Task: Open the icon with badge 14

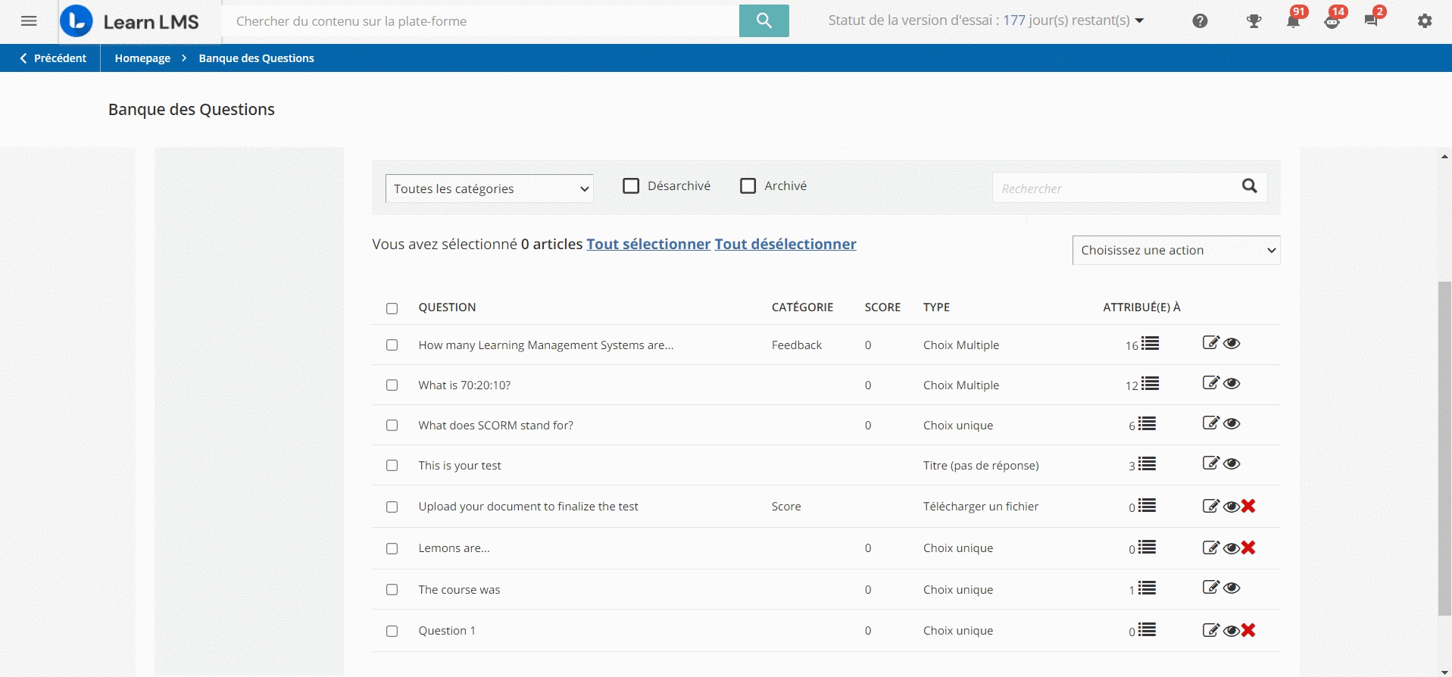Action: pyautogui.click(x=1332, y=20)
